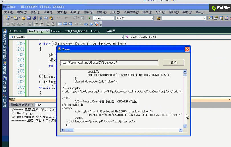The width and height of the screenshot is (231, 147).
Task: Open the 帮助(H) menu
Action: (x=187, y=12)
